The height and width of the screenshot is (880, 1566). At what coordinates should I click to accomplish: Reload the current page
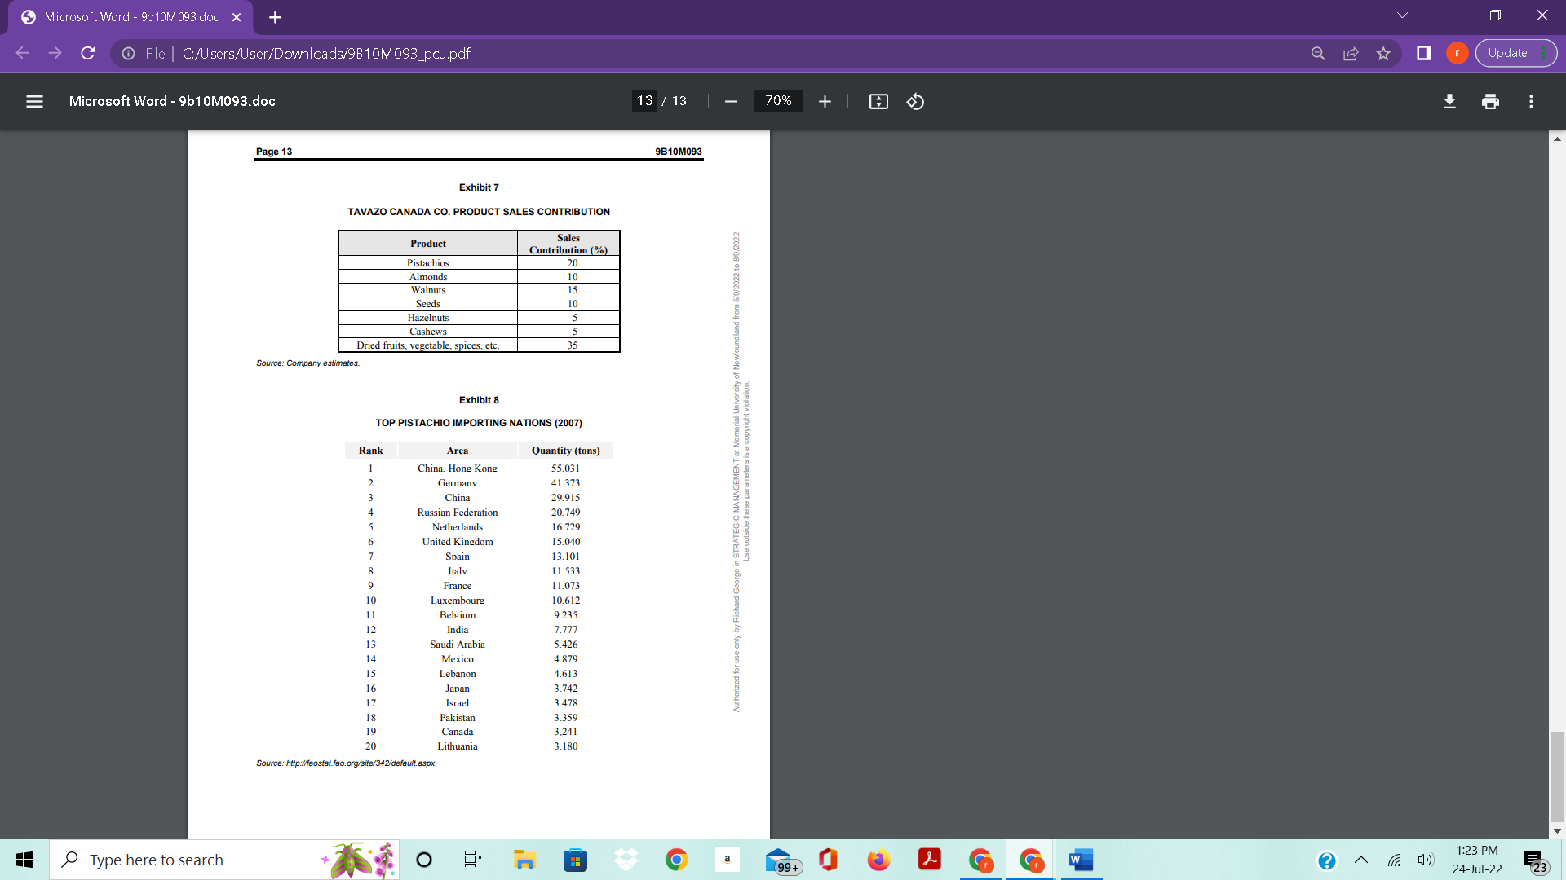[x=88, y=53]
